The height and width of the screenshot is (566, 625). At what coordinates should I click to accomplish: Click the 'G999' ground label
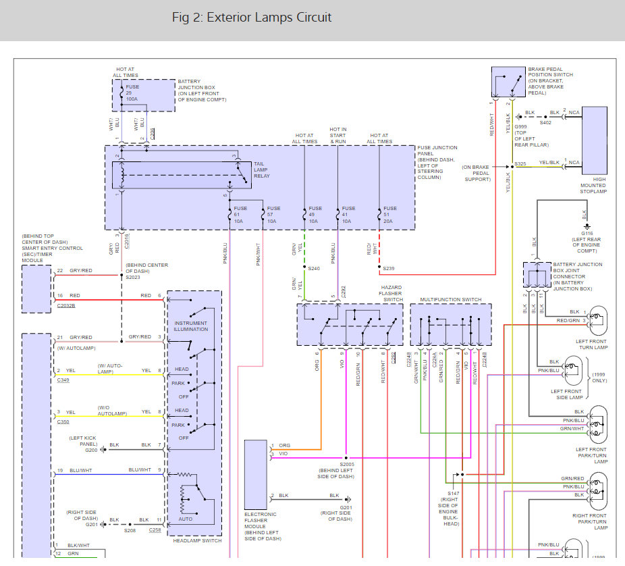[x=520, y=127]
